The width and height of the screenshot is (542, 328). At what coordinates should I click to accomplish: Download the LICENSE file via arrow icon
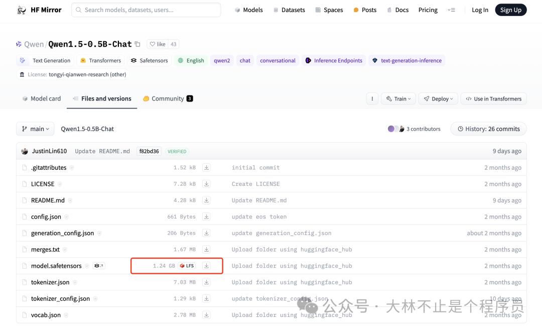206,184
